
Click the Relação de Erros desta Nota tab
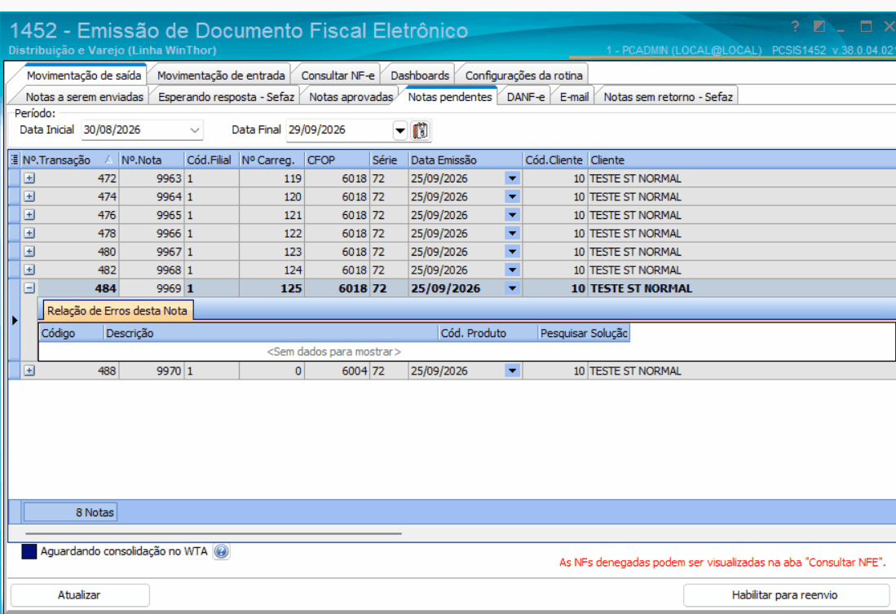(117, 310)
